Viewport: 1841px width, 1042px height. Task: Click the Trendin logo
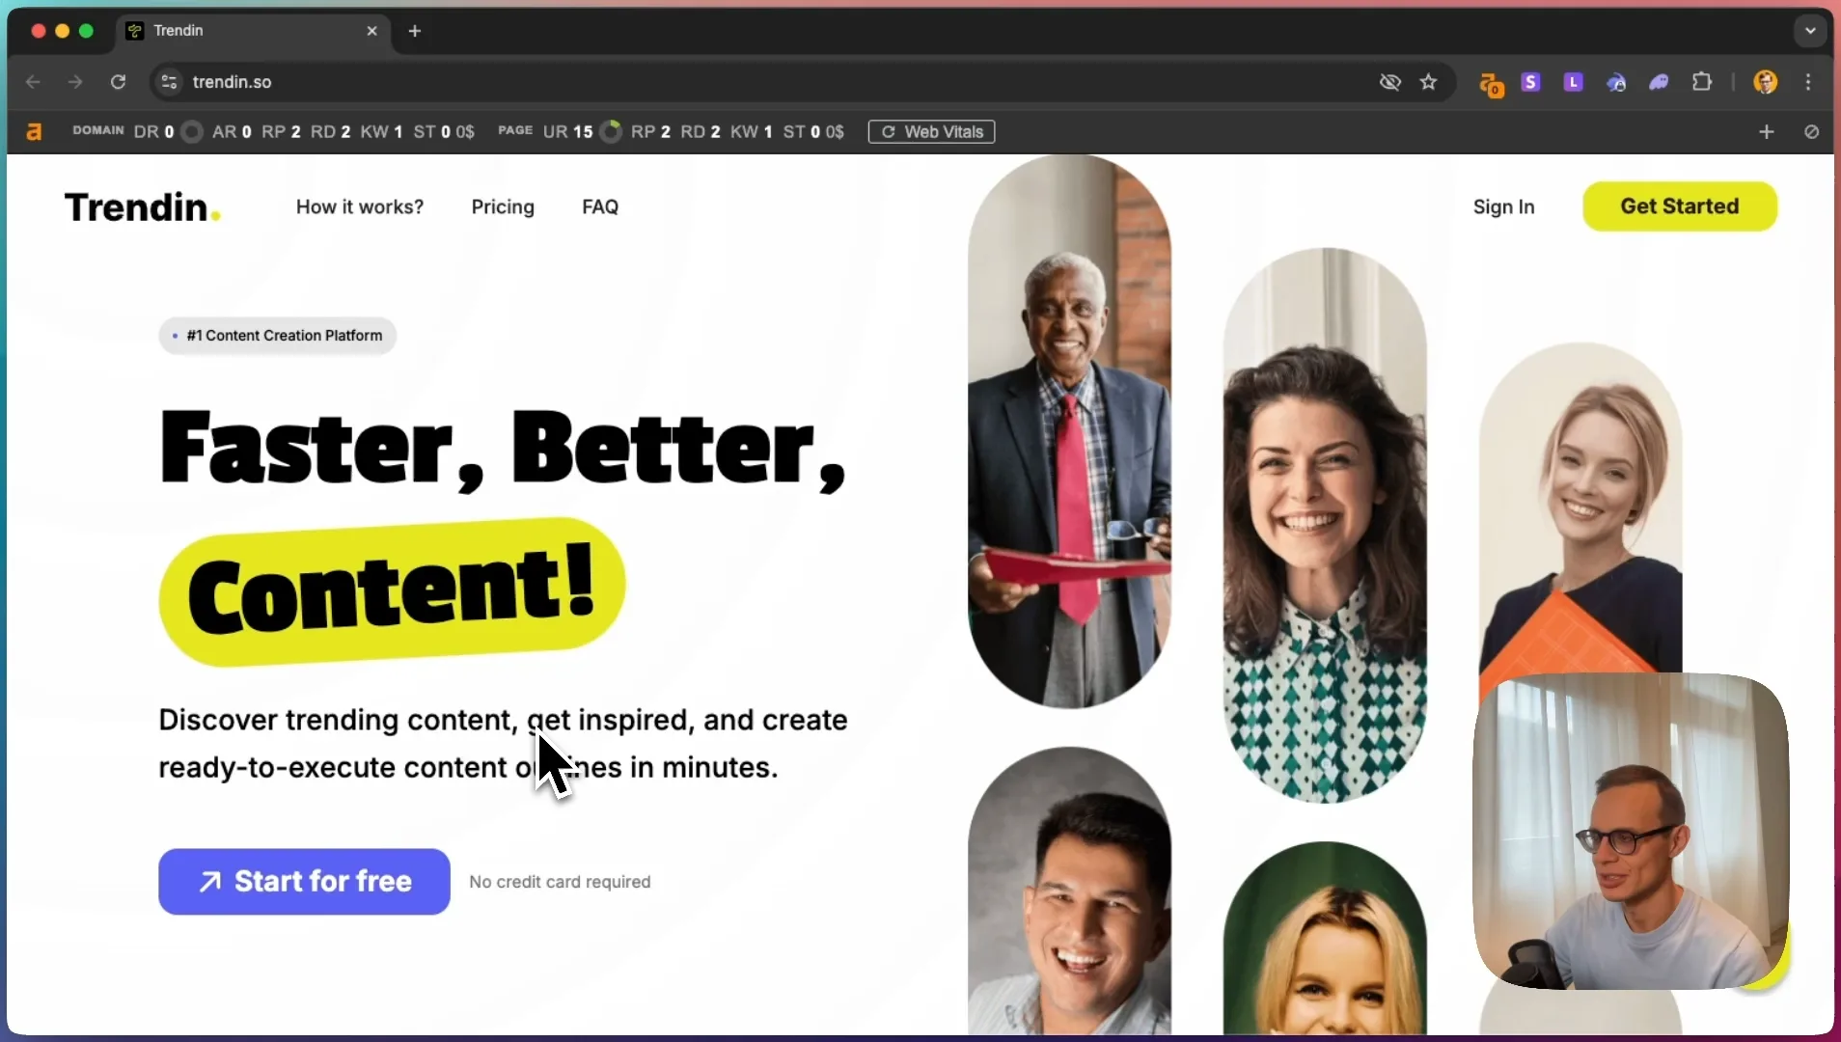pyautogui.click(x=142, y=206)
